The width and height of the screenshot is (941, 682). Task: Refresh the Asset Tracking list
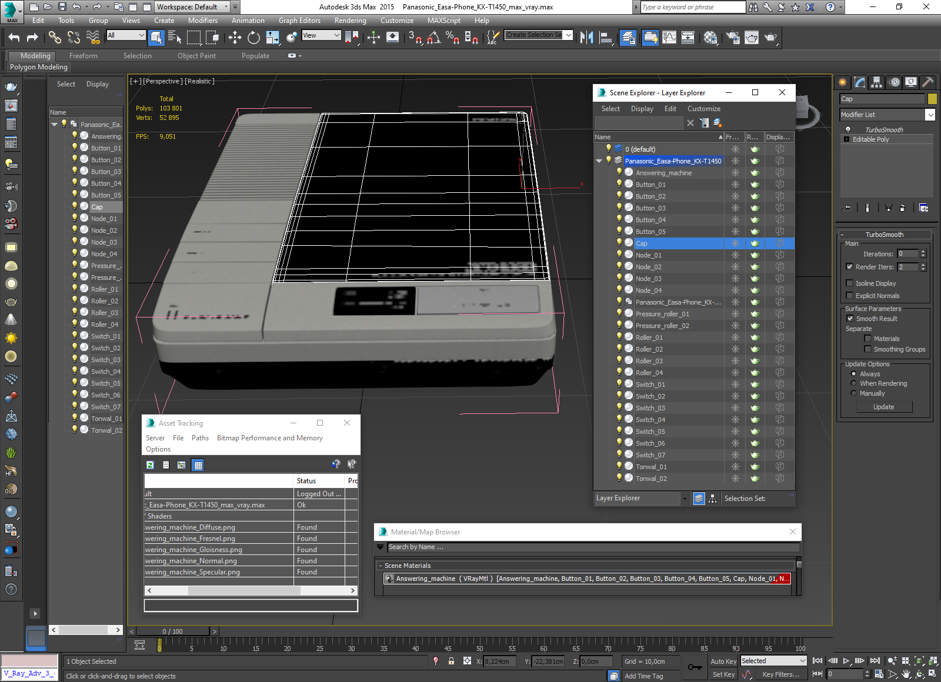[150, 465]
